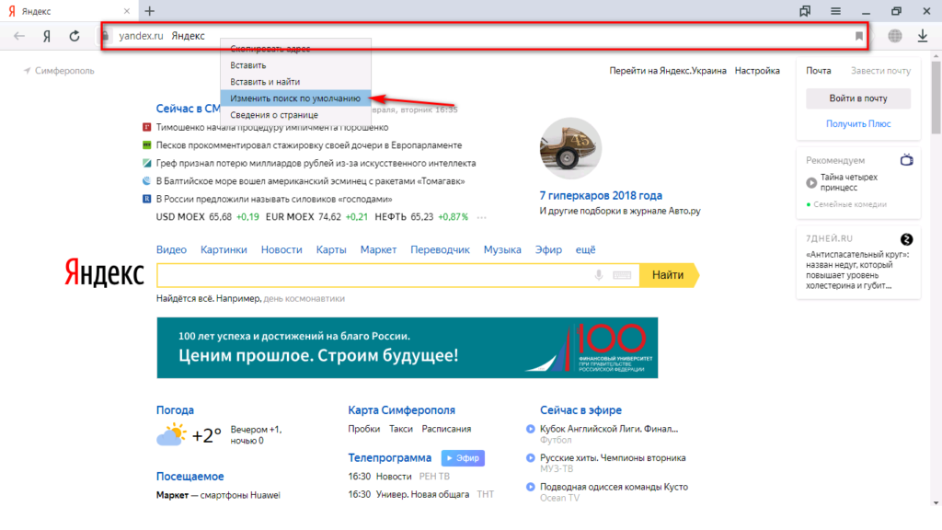Screen dimensions: 942x530
Task: Click the vintage car thumbnail image
Action: tap(570, 148)
